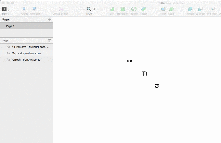This screenshot has width=221, height=143.
Task: Collapse the Page 1 layer list toggle
Action: point(49,41)
